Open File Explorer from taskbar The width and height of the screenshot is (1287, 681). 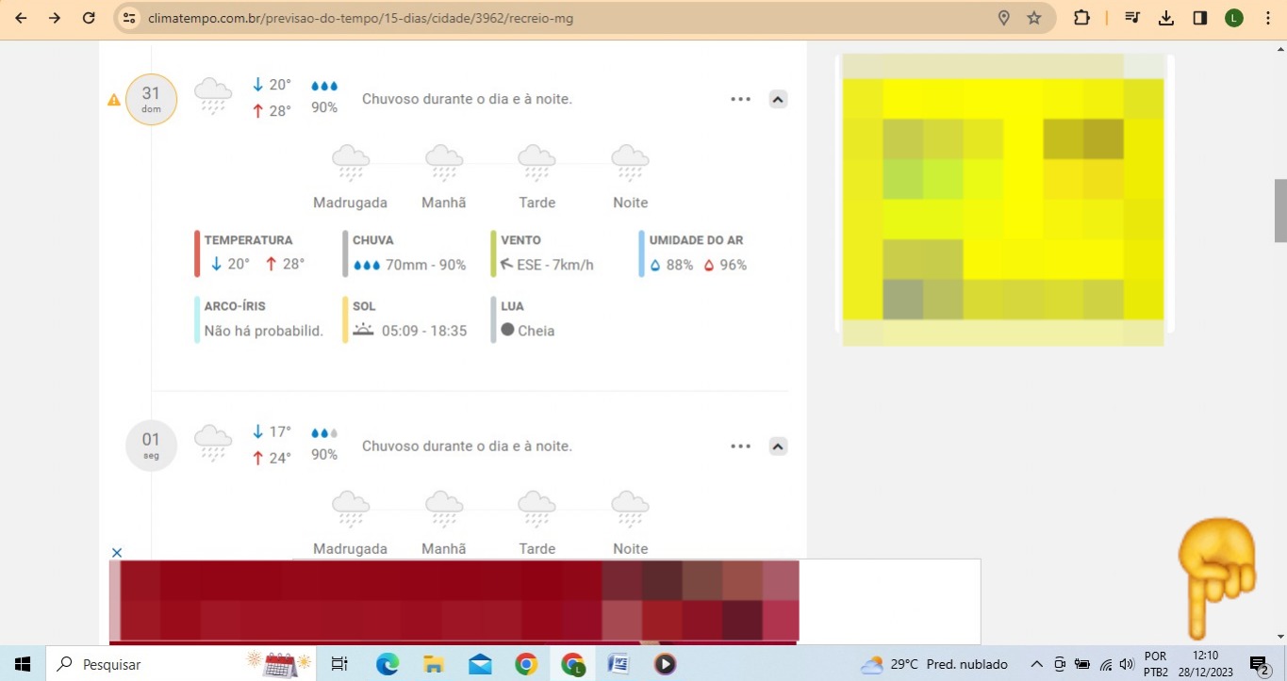[434, 664]
